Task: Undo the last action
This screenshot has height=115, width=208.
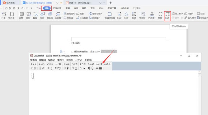Action: point(22,8)
